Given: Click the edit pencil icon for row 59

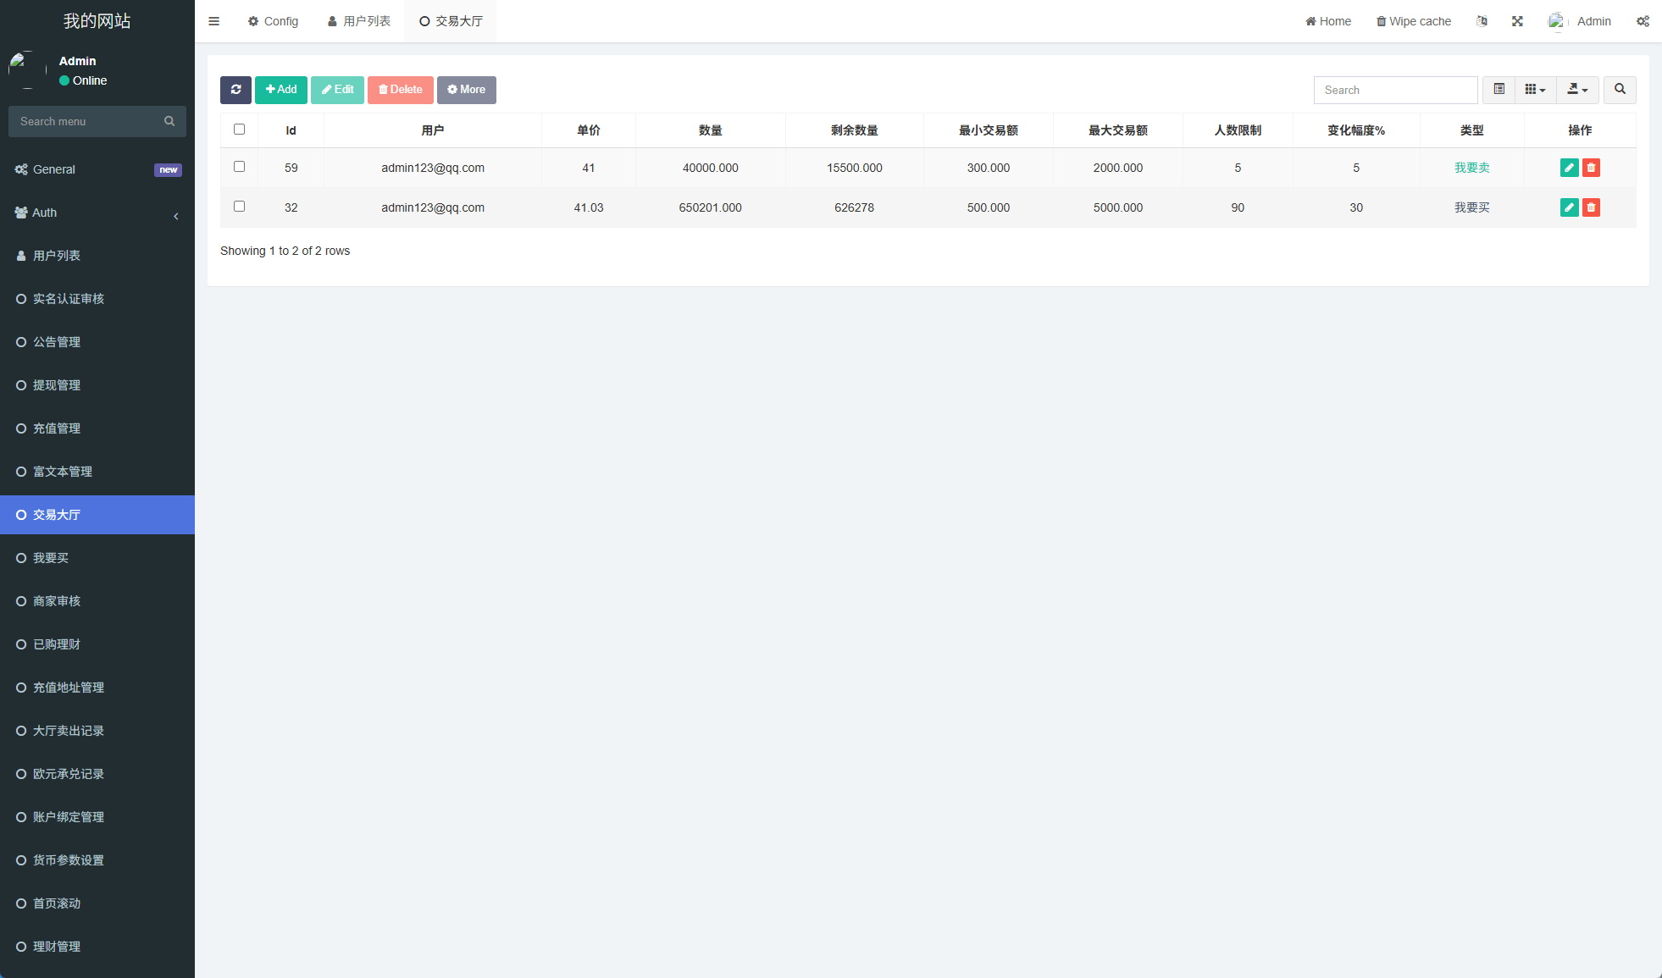Looking at the screenshot, I should pyautogui.click(x=1569, y=168).
